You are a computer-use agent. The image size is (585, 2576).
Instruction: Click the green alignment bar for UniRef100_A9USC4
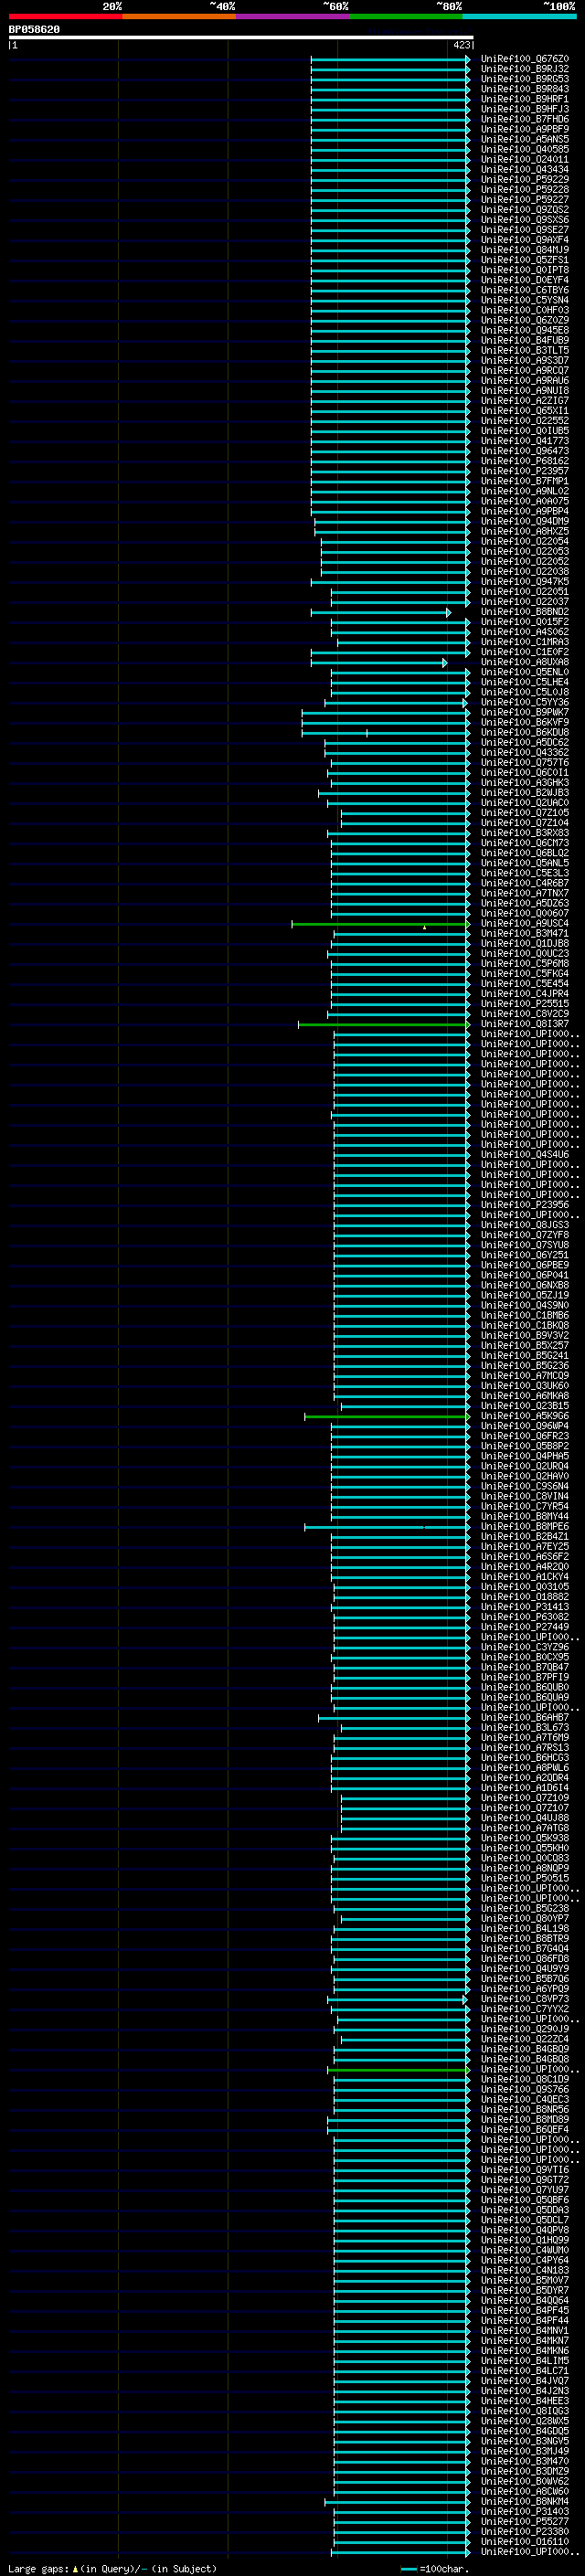380,923
